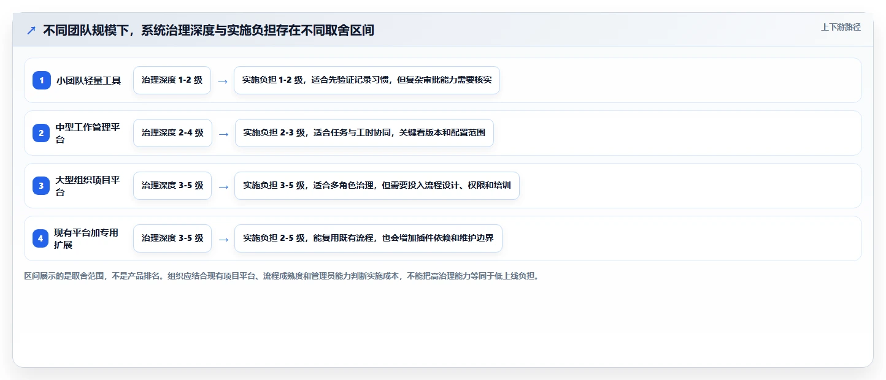Click the 上下游路径 label

841,27
